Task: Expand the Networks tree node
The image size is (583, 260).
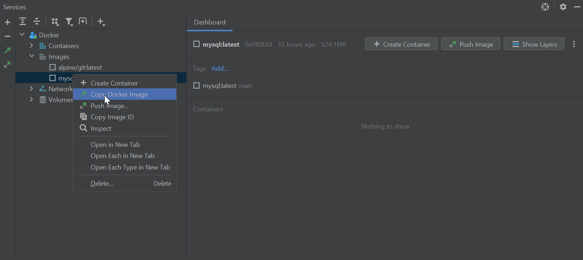Action: coord(31,89)
